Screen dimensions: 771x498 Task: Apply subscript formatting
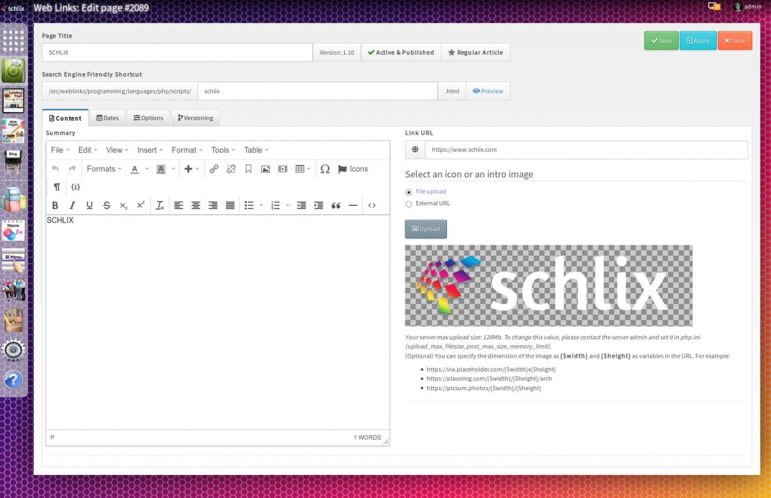tap(123, 205)
